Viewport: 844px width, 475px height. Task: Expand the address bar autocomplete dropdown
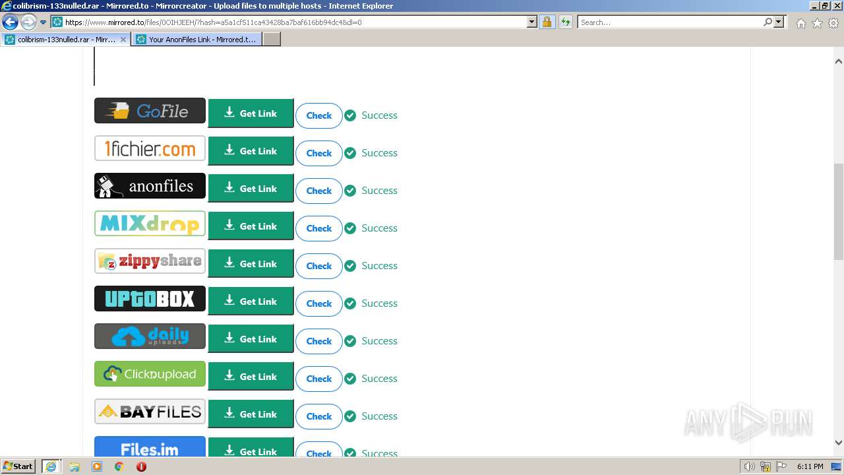(x=532, y=22)
